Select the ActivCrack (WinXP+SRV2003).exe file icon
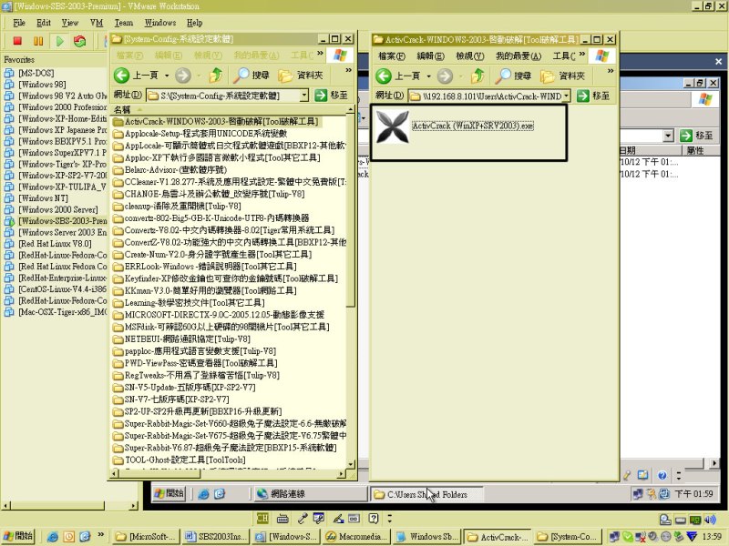The height and width of the screenshot is (546, 729). click(393, 126)
